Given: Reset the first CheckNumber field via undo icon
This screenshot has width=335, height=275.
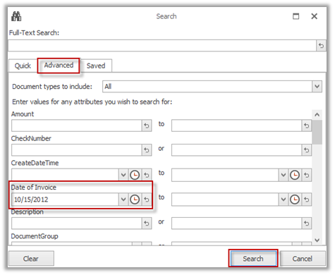Looking at the screenshot, I should click(x=147, y=150).
